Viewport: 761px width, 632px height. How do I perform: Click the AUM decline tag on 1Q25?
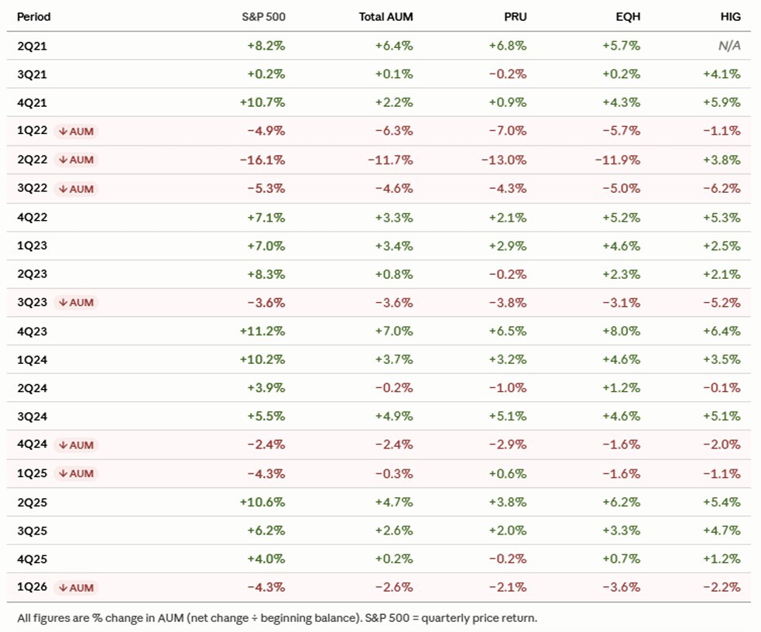point(76,473)
